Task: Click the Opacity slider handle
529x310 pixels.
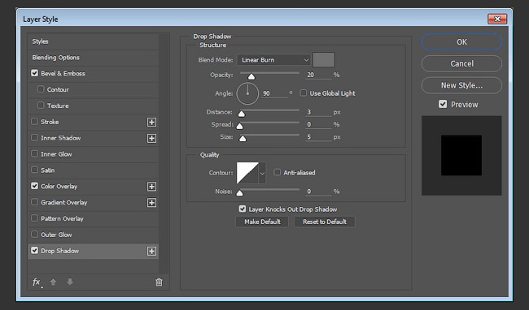Action: [x=251, y=76]
